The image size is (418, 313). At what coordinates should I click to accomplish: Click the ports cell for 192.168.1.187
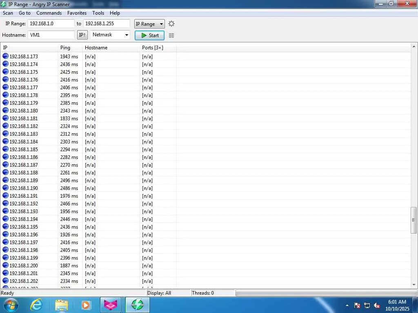coord(147,165)
